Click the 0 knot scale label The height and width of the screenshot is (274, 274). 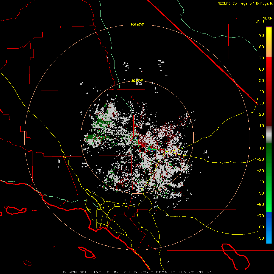point(263,137)
